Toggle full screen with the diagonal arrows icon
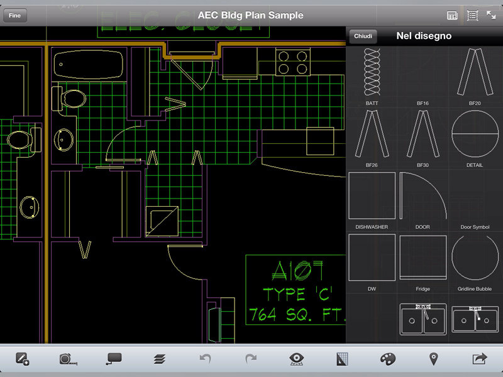 tap(492, 15)
